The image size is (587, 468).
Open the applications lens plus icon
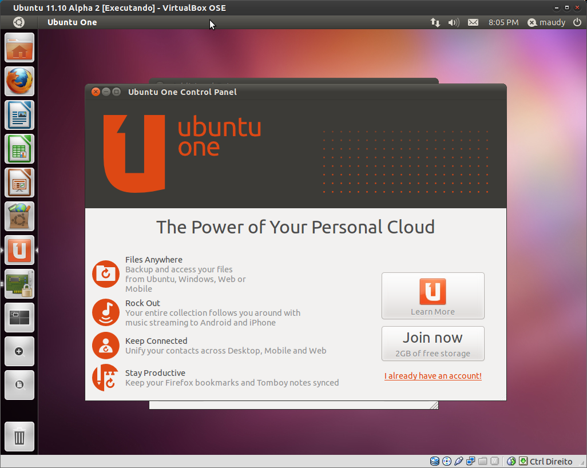19,351
